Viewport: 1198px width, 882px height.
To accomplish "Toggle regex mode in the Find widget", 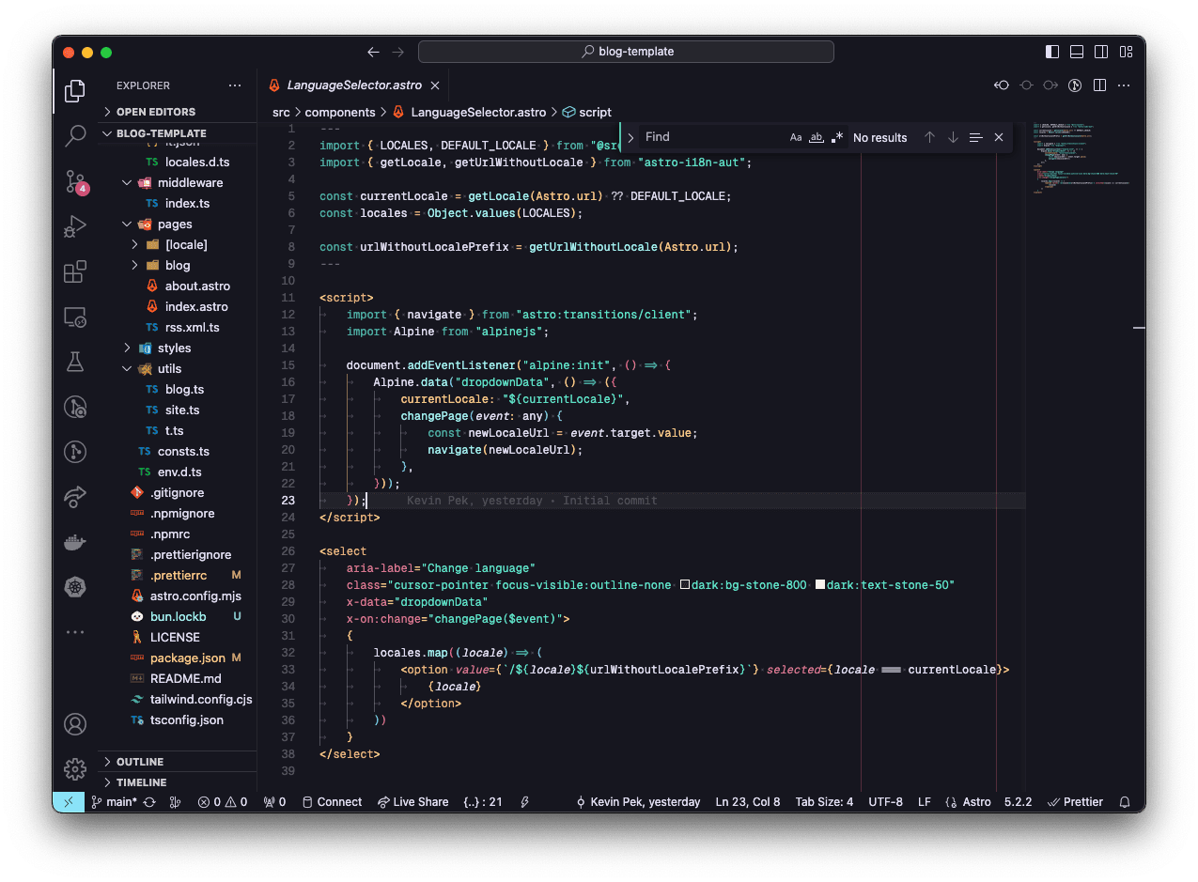I will coord(836,136).
